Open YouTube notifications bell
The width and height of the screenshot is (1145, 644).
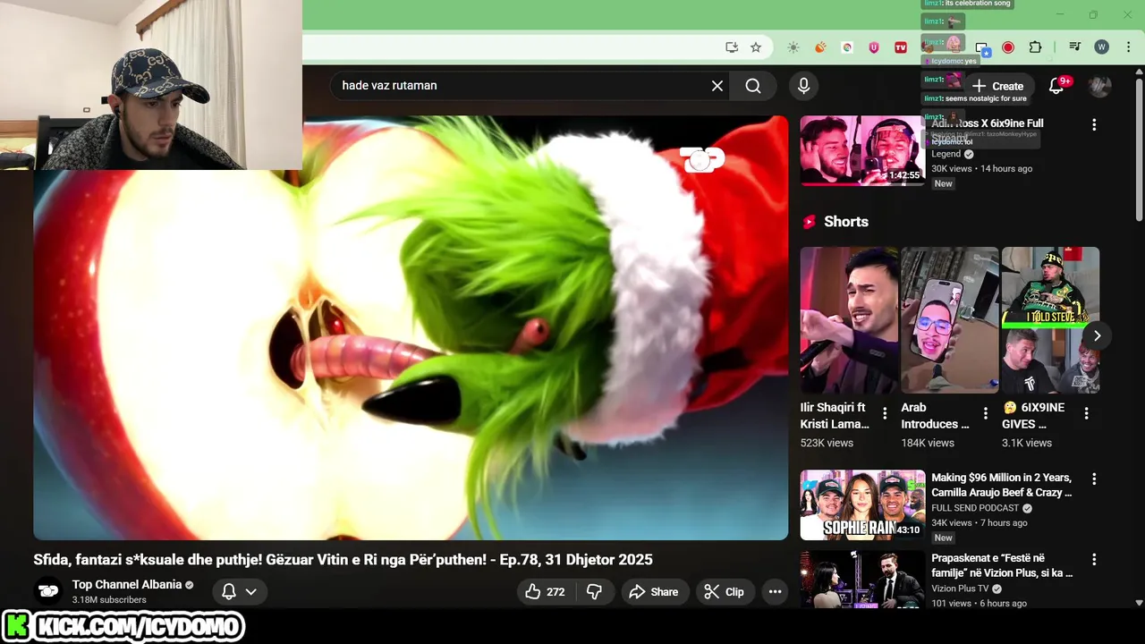pos(1056,86)
